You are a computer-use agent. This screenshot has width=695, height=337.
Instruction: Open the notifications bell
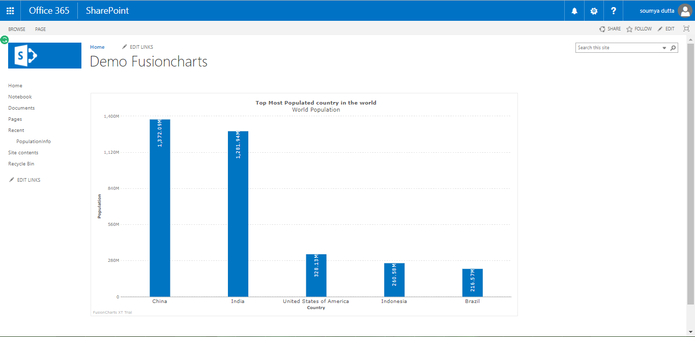pos(574,11)
